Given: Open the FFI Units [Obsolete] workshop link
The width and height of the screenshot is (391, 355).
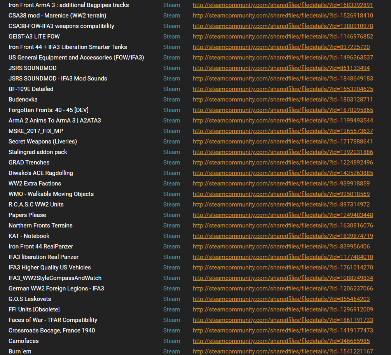Looking at the screenshot, I should 283,310.
